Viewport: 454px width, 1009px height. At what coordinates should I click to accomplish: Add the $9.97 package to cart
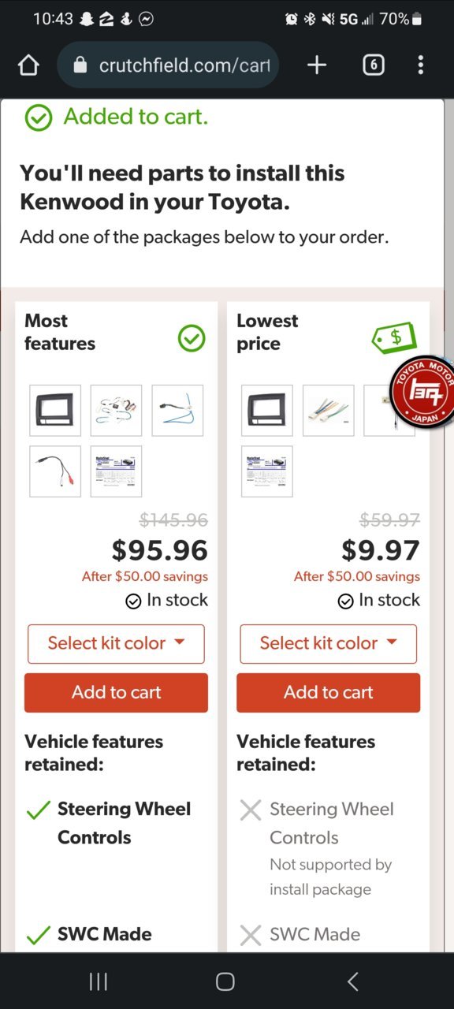(329, 693)
